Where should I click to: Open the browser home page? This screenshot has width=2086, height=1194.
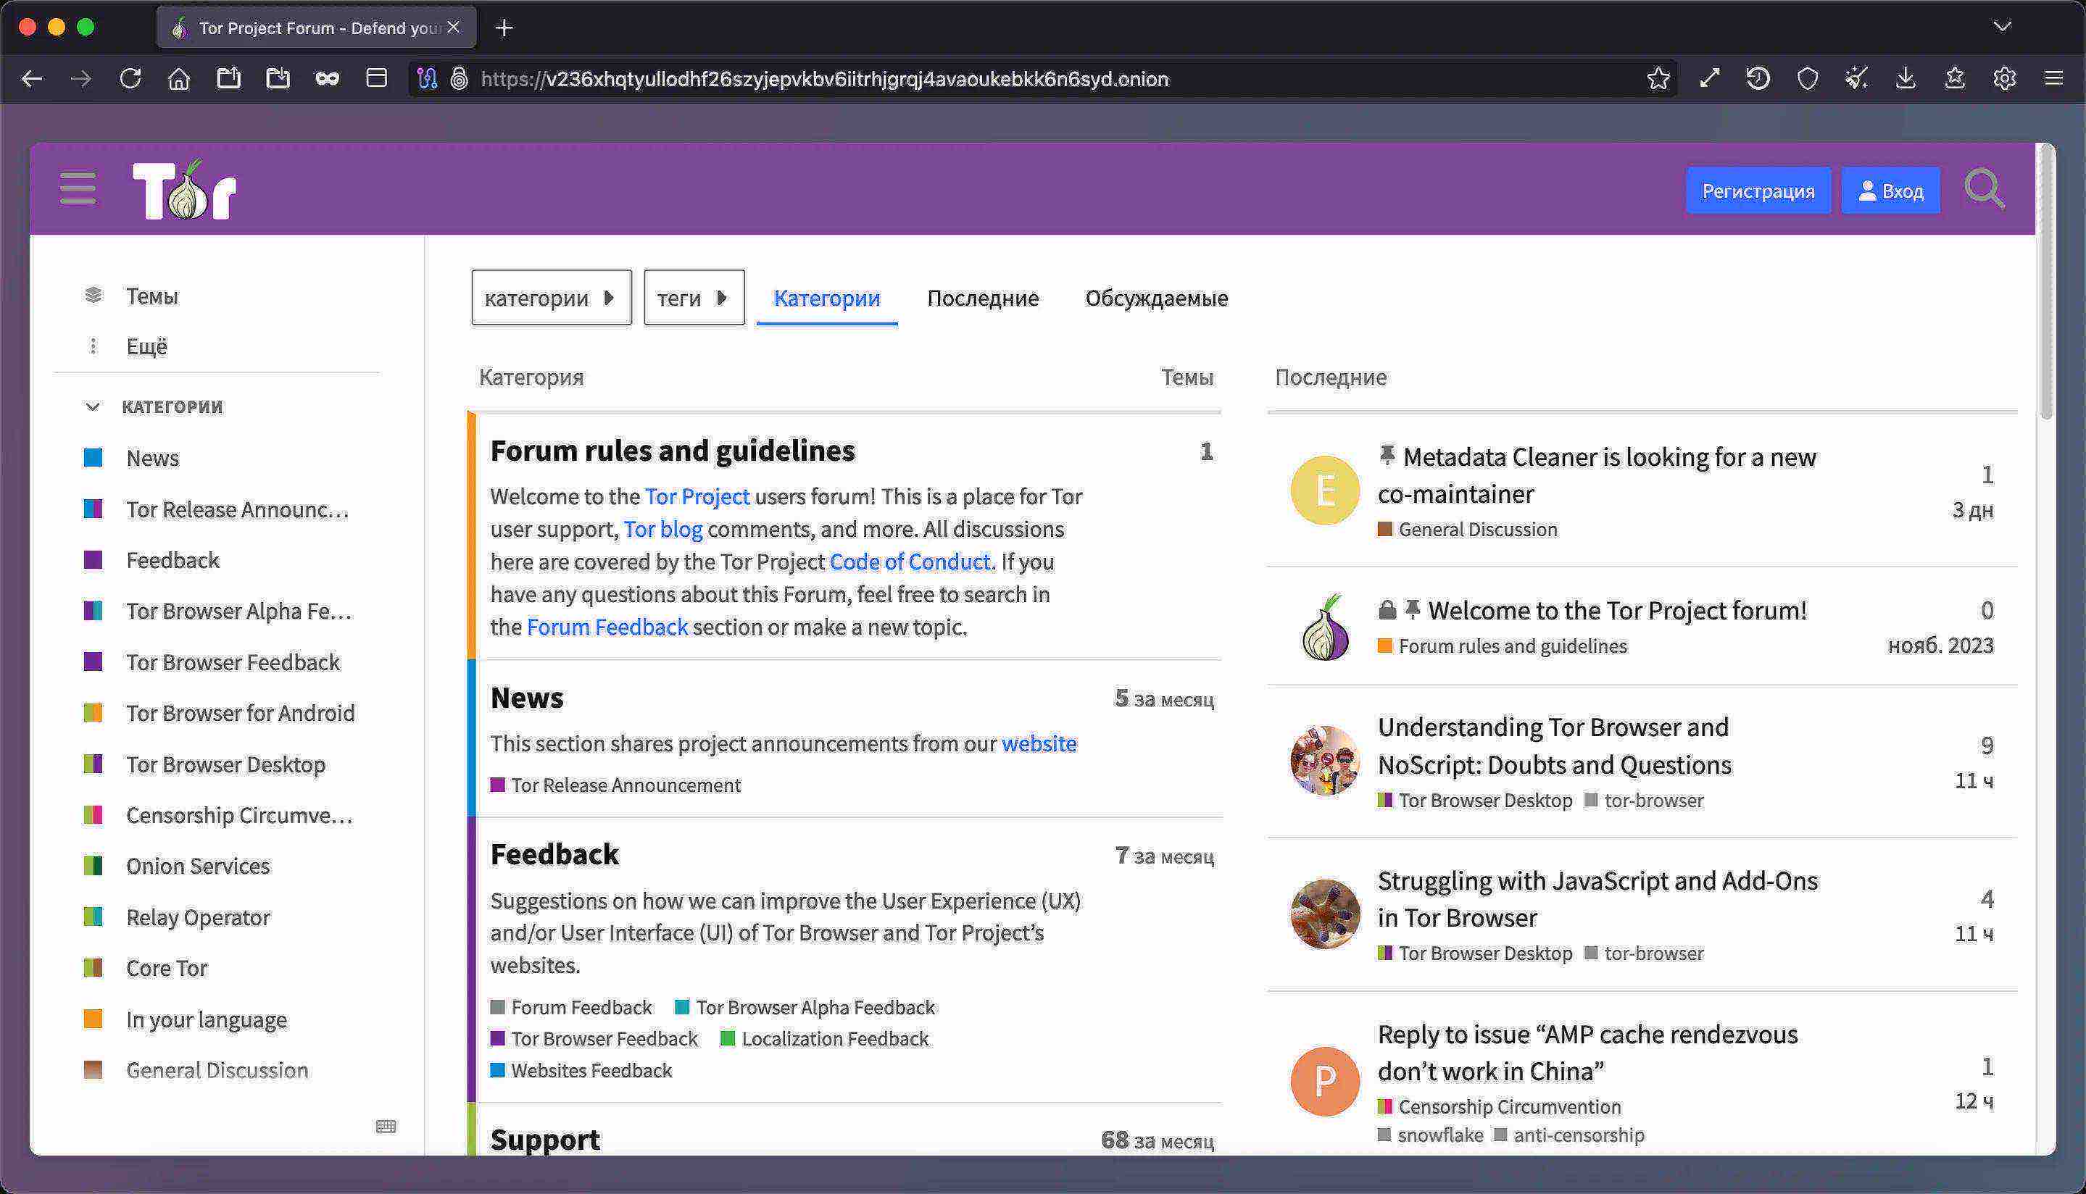point(179,79)
